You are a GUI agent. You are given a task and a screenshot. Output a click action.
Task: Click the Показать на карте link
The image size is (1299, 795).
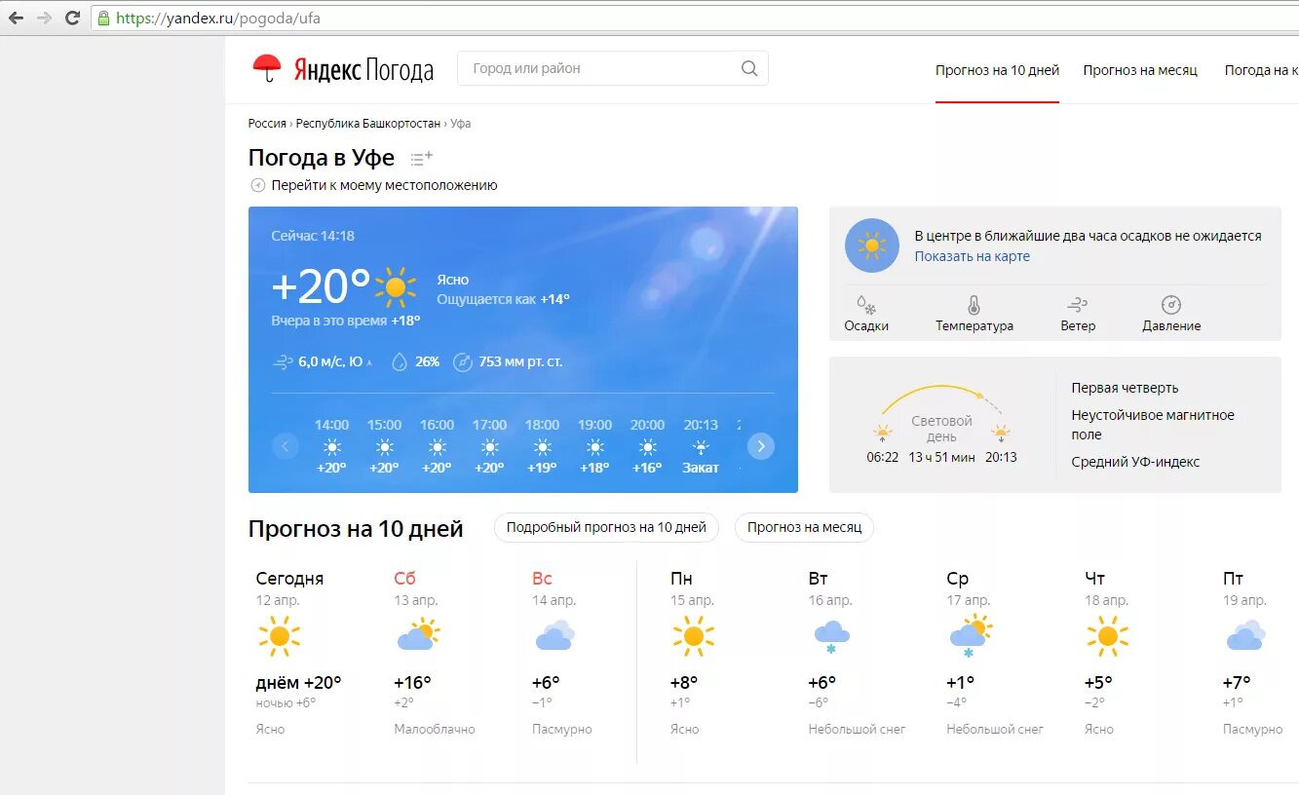tap(972, 256)
